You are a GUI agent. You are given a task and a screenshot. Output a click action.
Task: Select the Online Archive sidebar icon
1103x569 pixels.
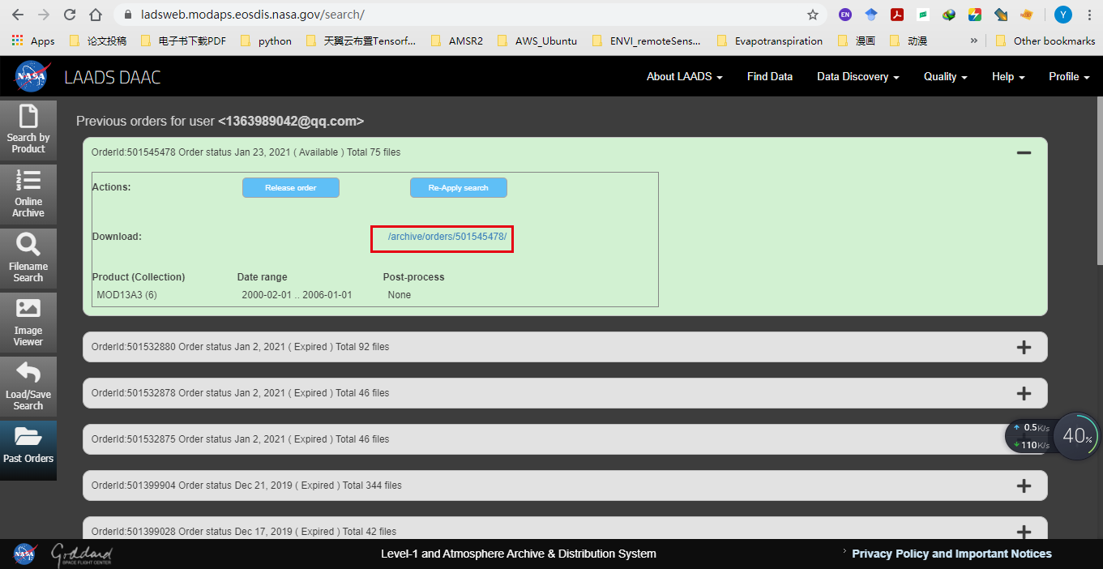point(28,193)
